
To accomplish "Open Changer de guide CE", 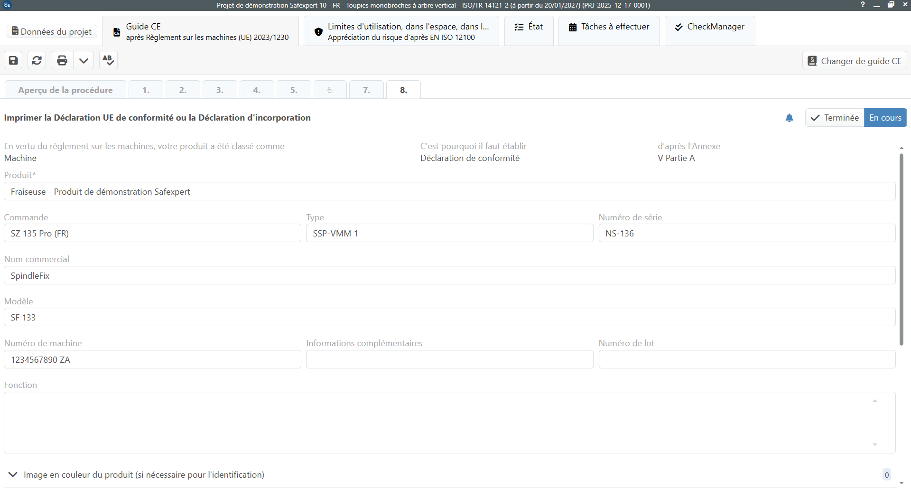I will (855, 61).
